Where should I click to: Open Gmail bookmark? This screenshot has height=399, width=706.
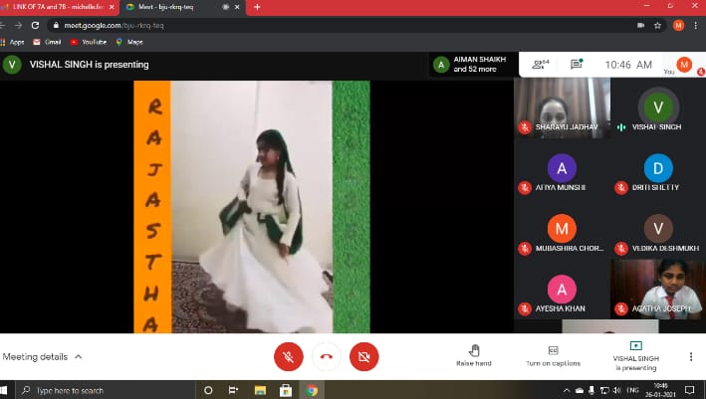pos(47,42)
